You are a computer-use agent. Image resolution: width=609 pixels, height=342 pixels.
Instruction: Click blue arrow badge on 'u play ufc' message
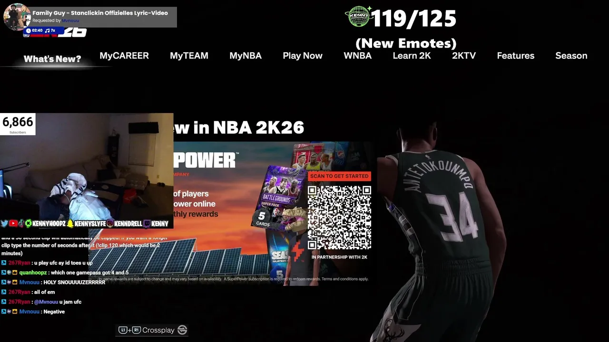point(4,263)
